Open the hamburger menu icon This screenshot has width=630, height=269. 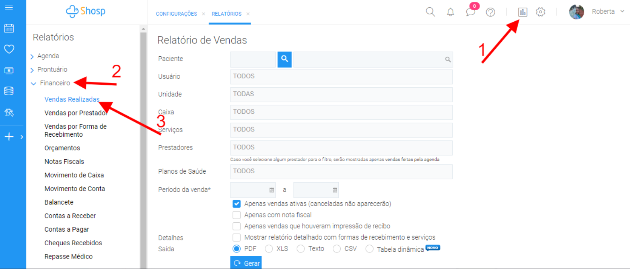click(9, 8)
